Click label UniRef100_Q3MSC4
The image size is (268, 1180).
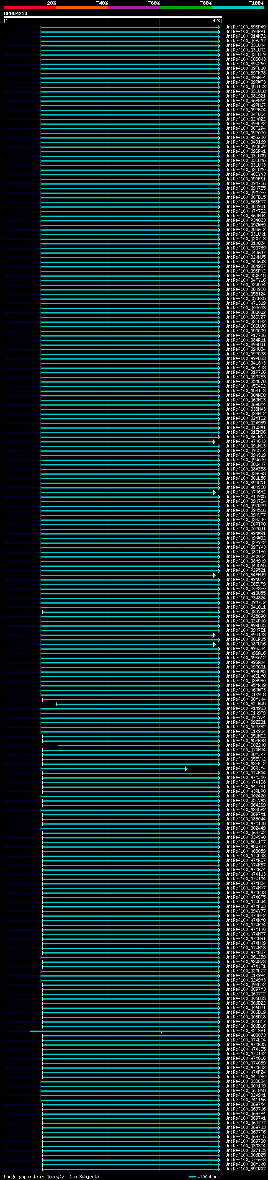pos(245,1146)
